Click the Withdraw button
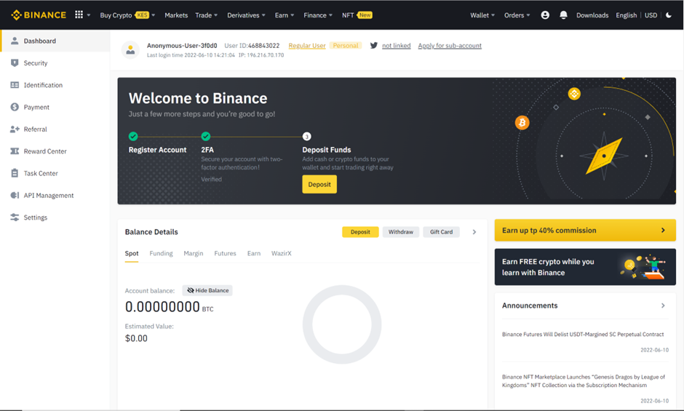The width and height of the screenshot is (684, 411). click(x=400, y=232)
